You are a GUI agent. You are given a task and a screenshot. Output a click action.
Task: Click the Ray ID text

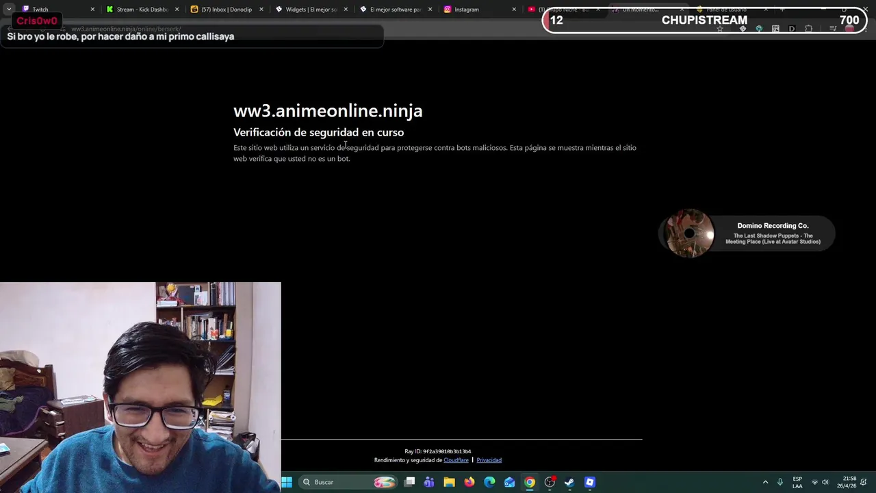tap(437, 451)
